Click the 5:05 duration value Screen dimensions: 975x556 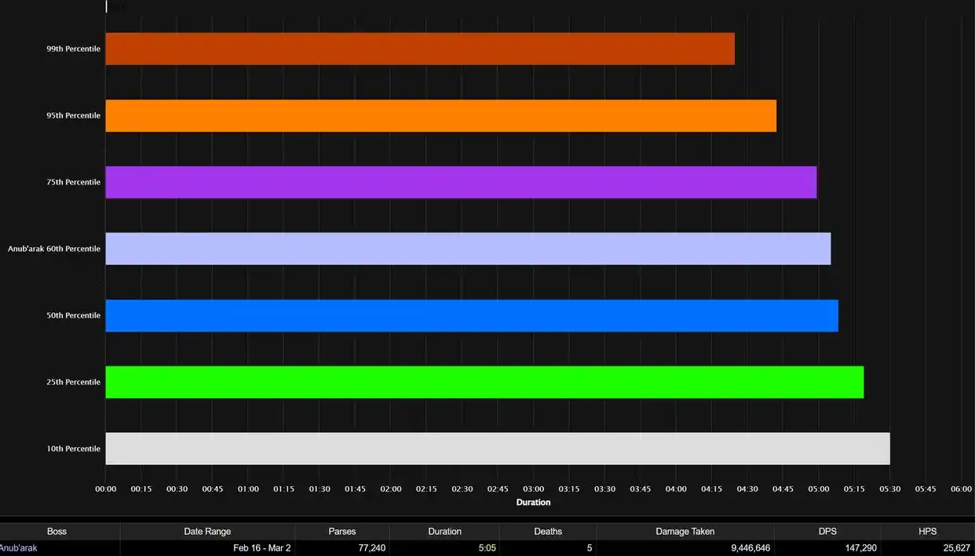487,548
